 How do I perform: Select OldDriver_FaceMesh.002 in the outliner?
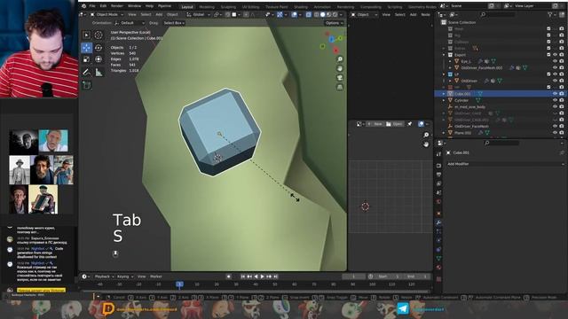pyautogui.click(x=481, y=67)
